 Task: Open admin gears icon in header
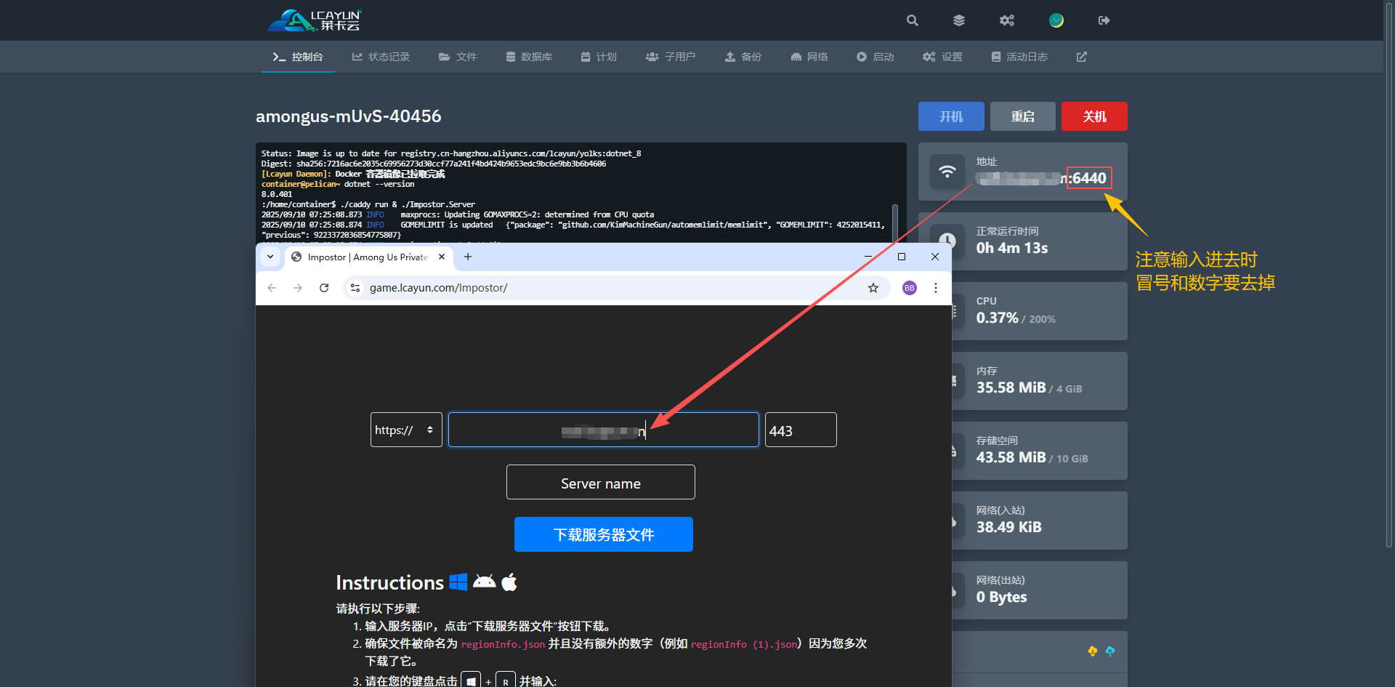(1007, 20)
